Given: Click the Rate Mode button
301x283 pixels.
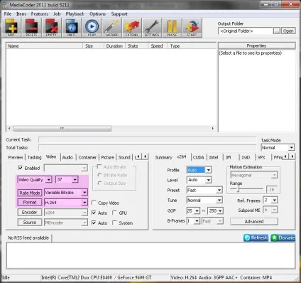Looking at the screenshot, I should pos(30,193).
